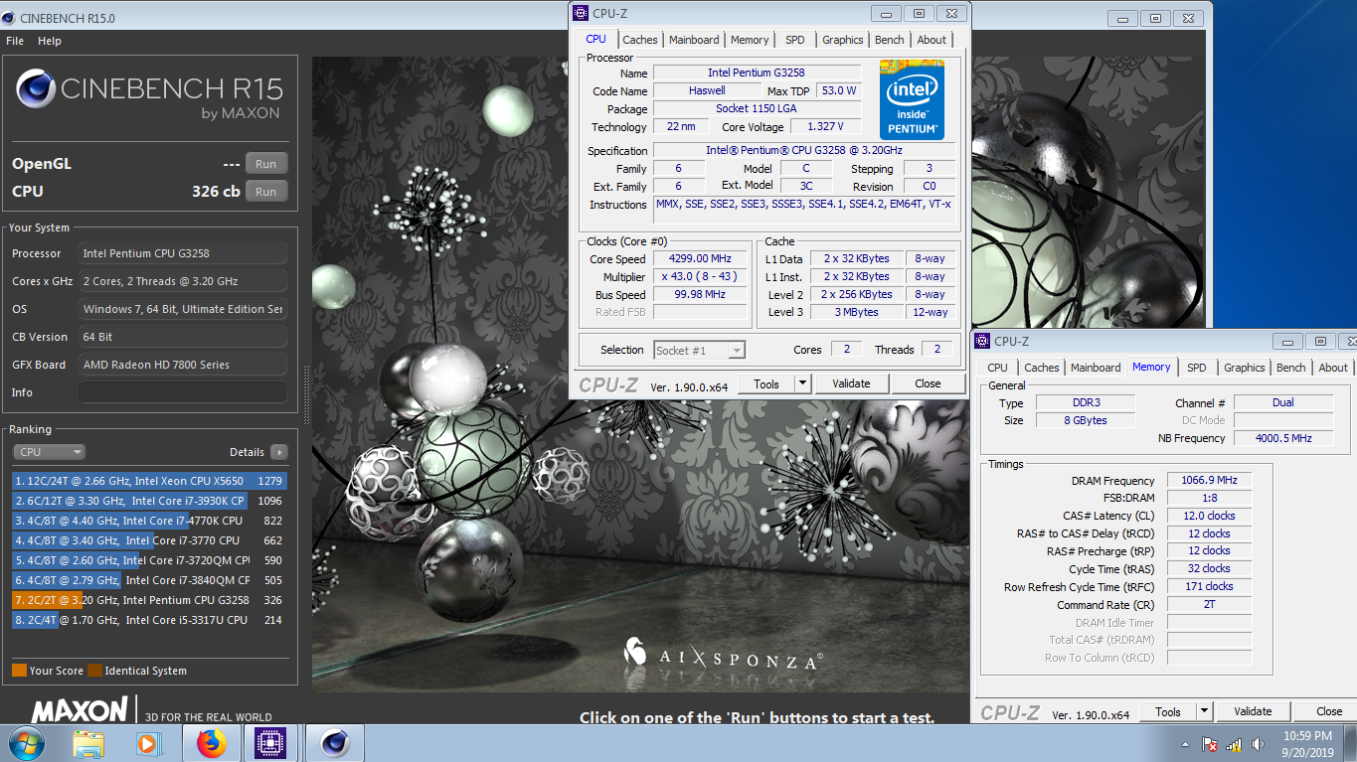
Task: Open Firefox from the taskbar
Action: point(211,743)
